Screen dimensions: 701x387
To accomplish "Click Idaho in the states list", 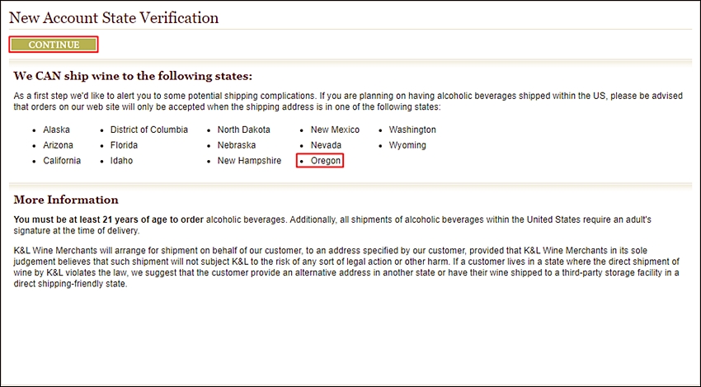I will pyautogui.click(x=121, y=161).
